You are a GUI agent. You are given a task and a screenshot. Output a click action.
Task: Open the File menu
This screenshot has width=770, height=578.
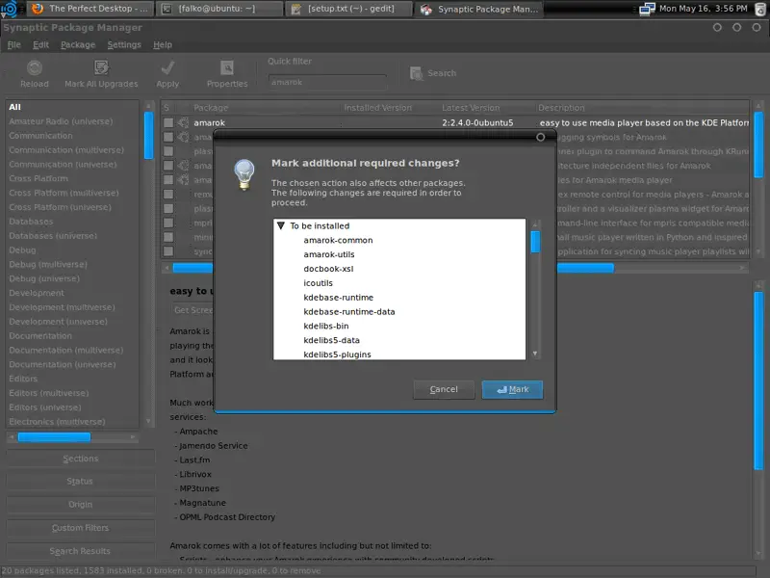(x=13, y=44)
